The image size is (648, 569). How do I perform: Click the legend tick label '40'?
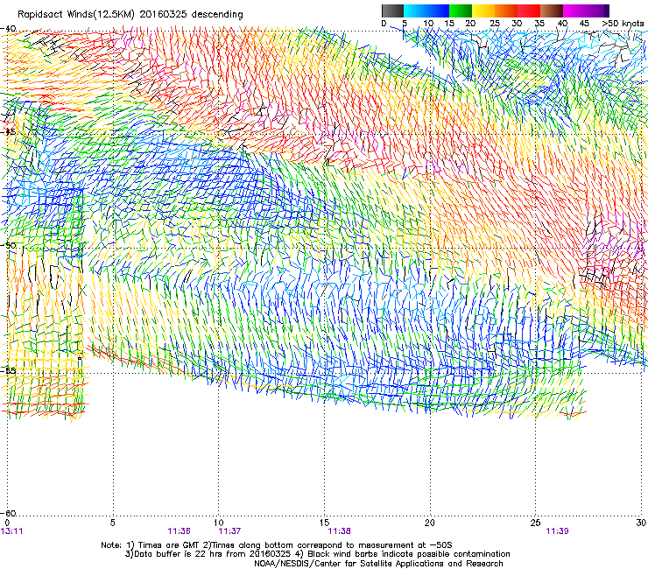[562, 24]
